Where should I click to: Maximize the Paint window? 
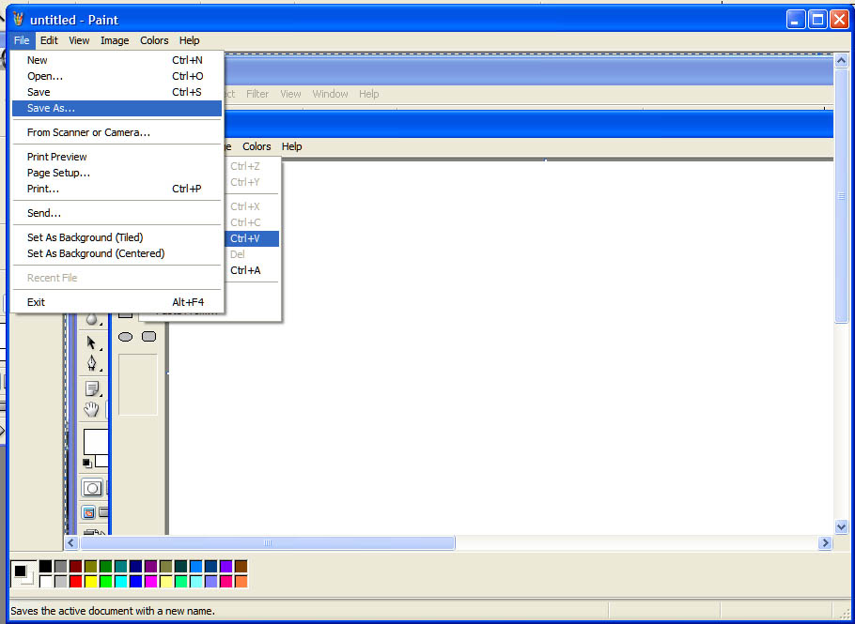click(x=817, y=19)
